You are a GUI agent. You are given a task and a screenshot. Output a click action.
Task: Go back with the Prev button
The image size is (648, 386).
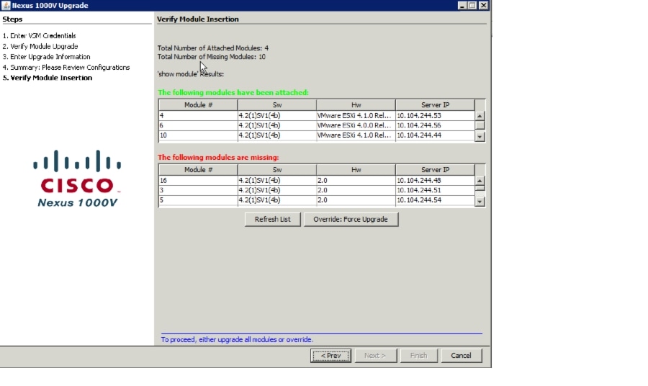pos(330,356)
